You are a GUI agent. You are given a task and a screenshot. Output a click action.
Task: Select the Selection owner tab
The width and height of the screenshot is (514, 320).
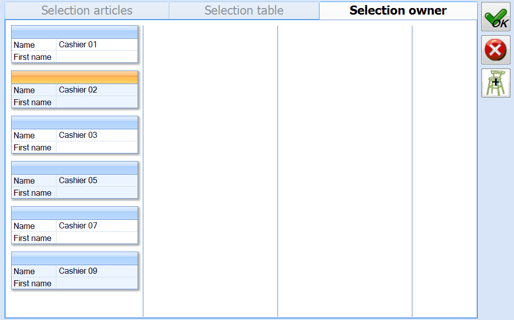[x=398, y=11]
